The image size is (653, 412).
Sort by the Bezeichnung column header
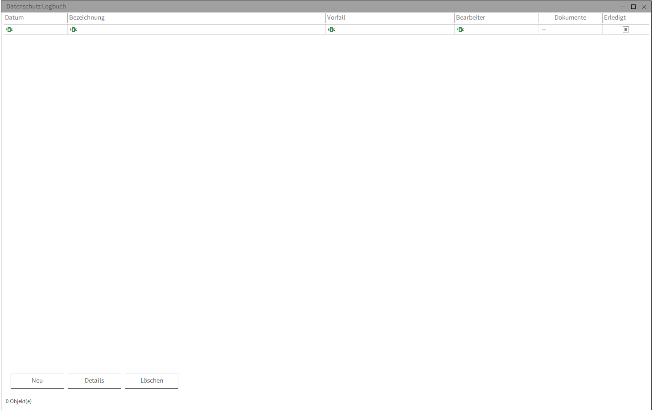[197, 18]
